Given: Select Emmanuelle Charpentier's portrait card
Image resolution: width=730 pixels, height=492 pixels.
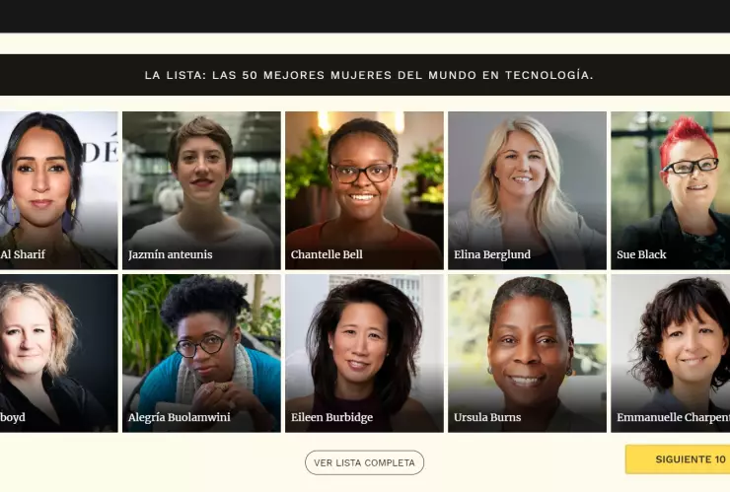Looking at the screenshot, I should coord(671,353).
